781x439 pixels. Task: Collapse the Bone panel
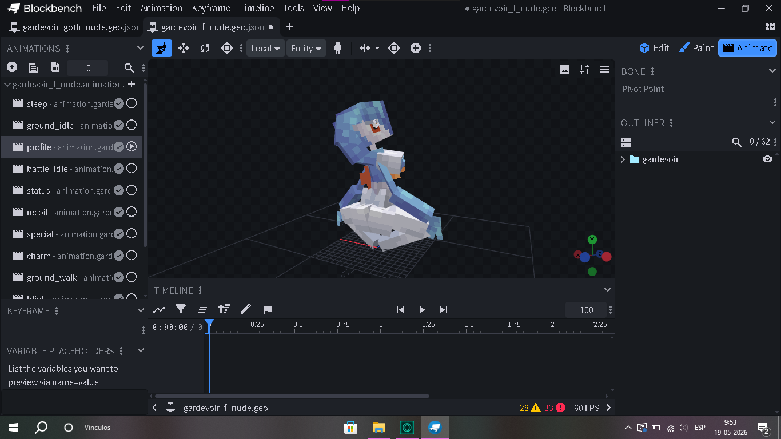click(772, 71)
